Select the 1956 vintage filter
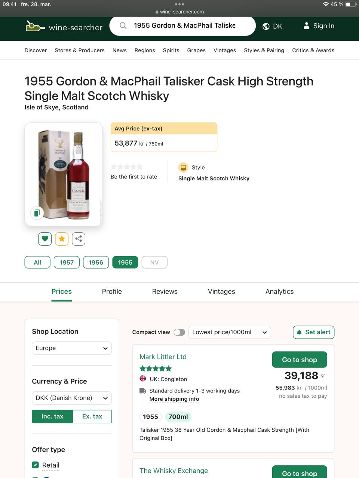This screenshot has height=478, width=359. click(x=96, y=263)
